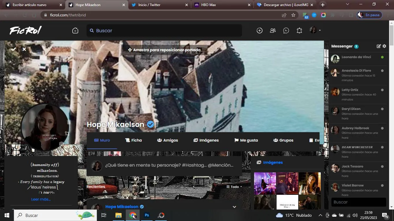Click the blue circular extension icon
The height and width of the screenshot is (221, 394).
tap(314, 15)
